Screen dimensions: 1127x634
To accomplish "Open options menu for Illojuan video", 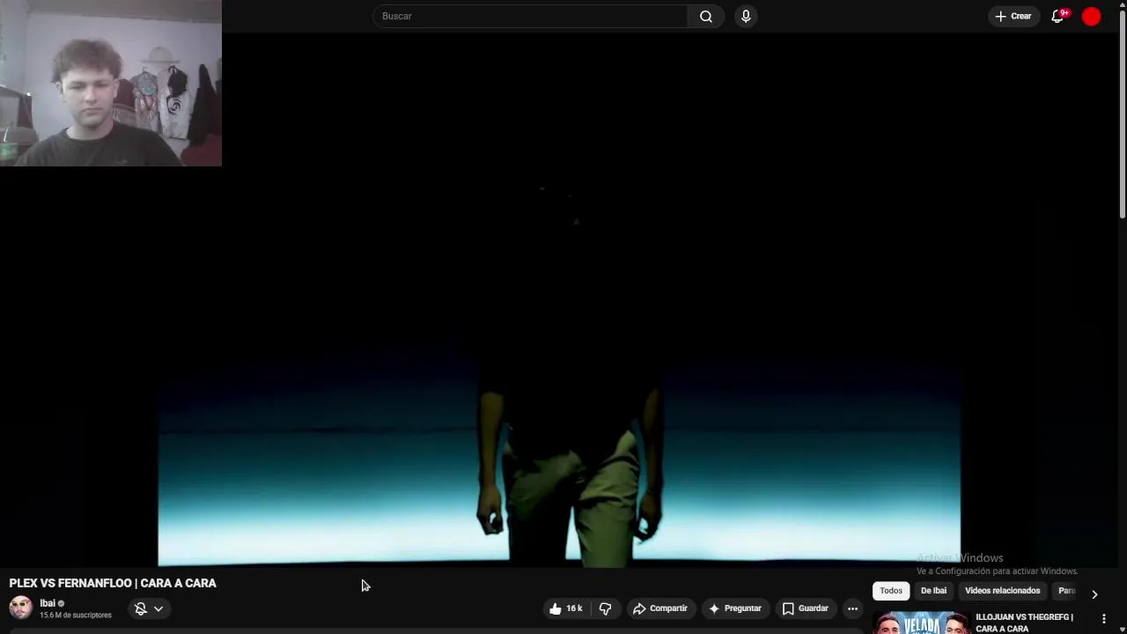I will coord(1104,619).
